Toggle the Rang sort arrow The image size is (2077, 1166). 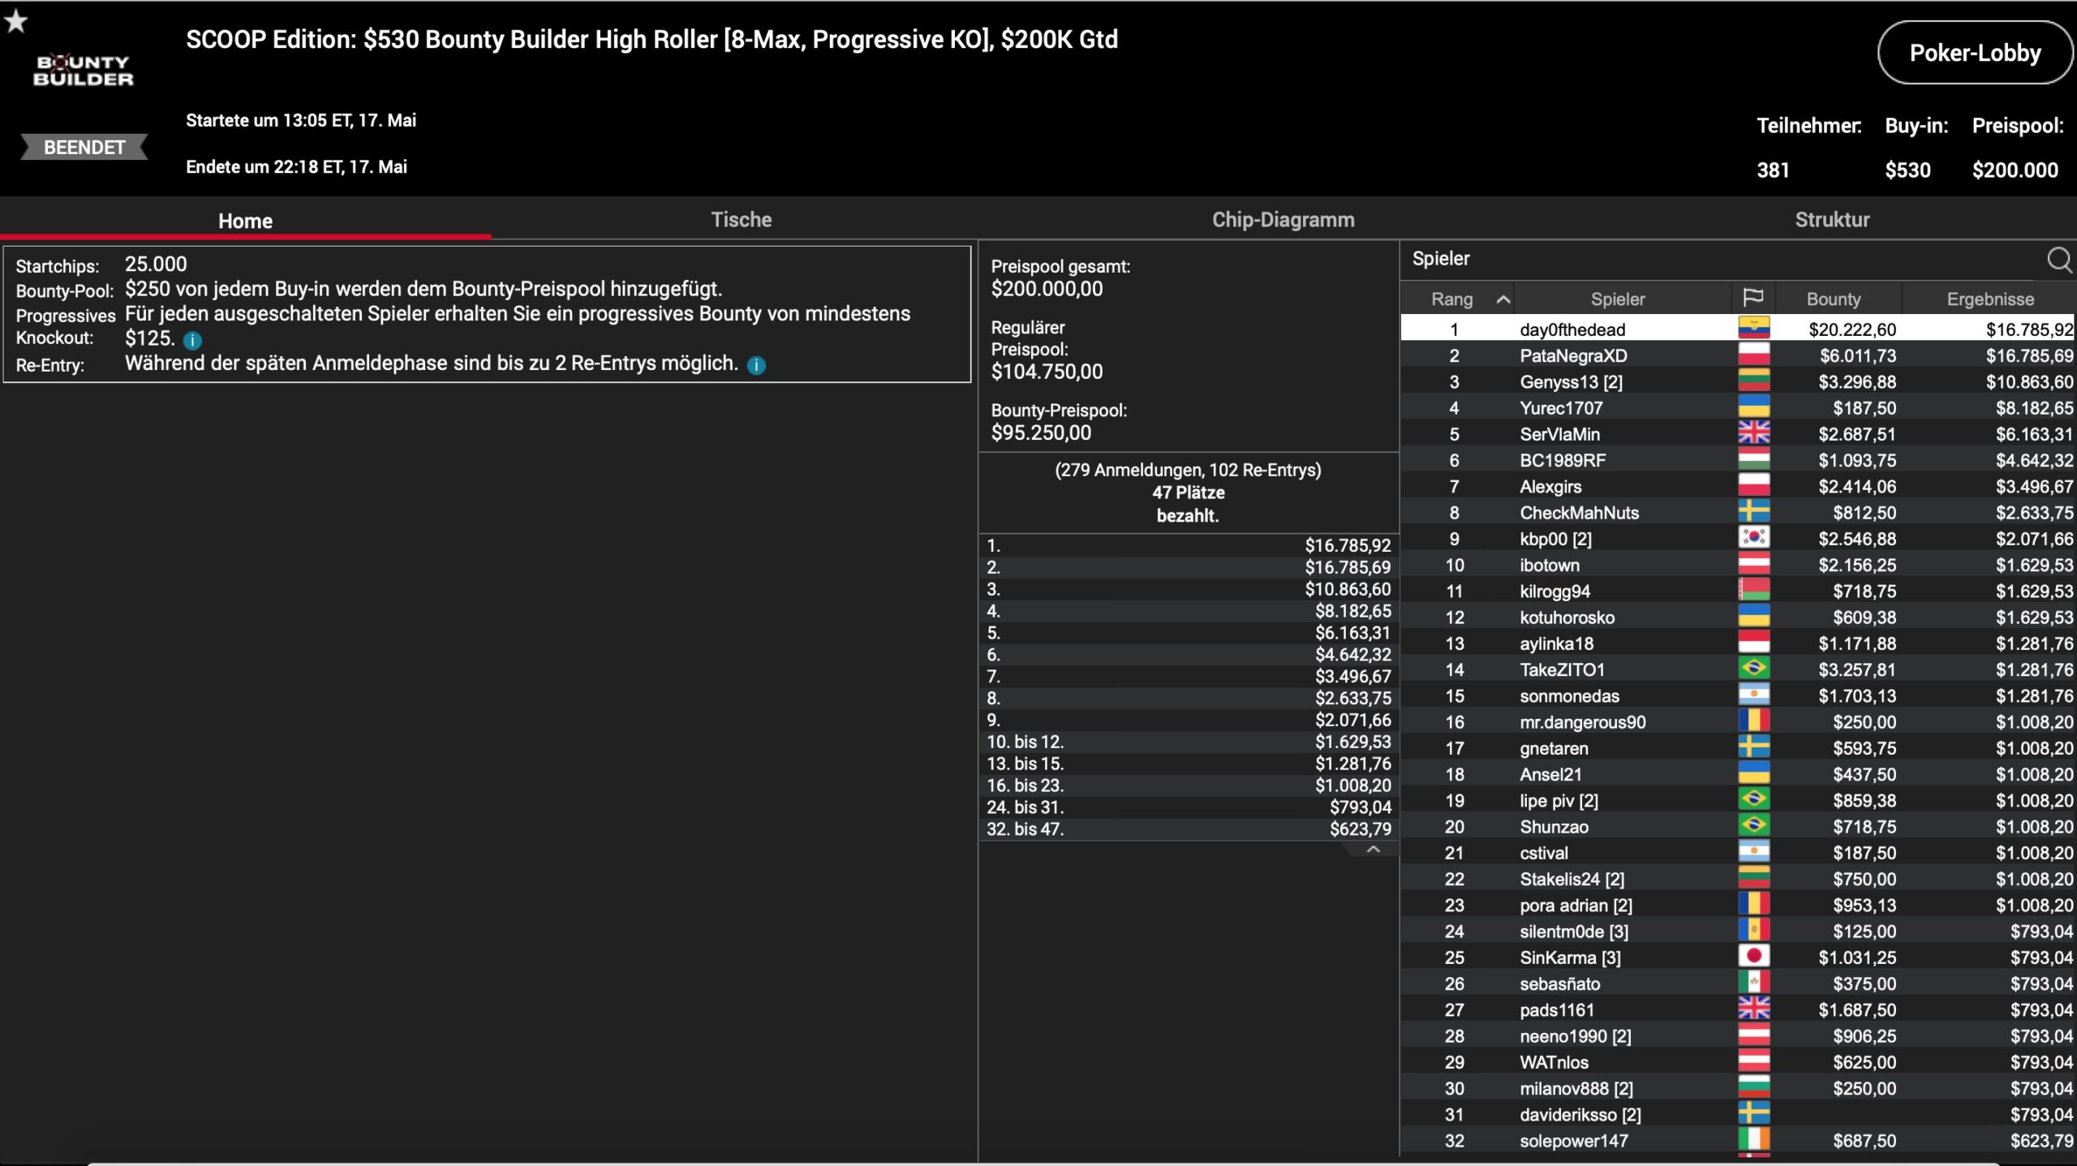(x=1503, y=299)
